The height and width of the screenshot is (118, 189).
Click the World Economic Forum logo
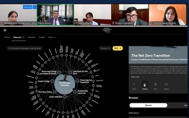pos(107,30)
